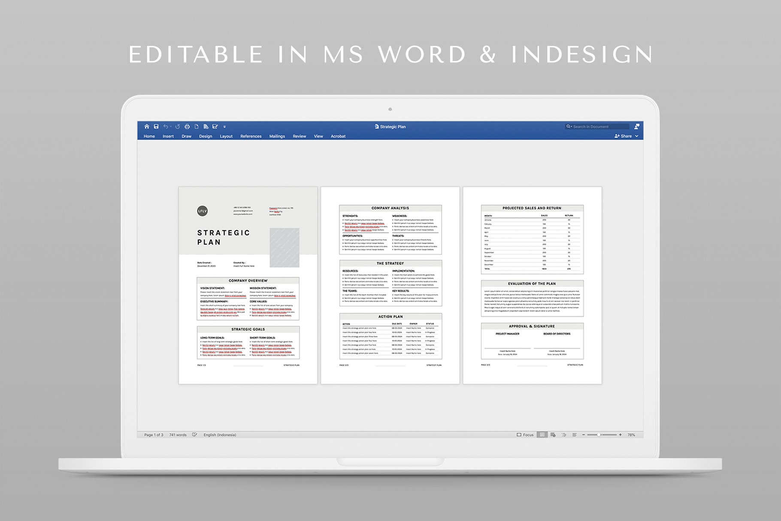781x521 pixels.
Task: Save the Strategic Plan document
Action: [x=156, y=127]
